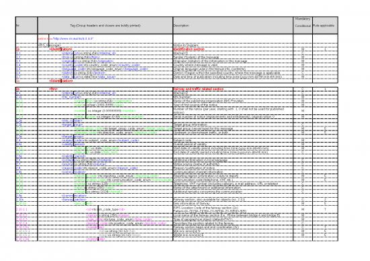Click the xmlns 'http://www.ris.eu/nts...' URL text
Image resolution: width=370 pixels, height=261 pixels.
(73, 38)
